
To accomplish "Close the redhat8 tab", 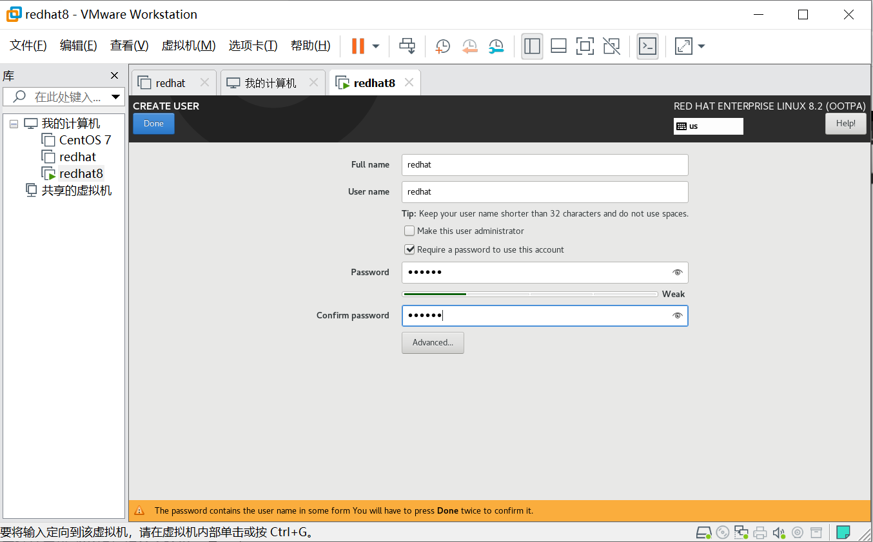I will click(x=409, y=82).
